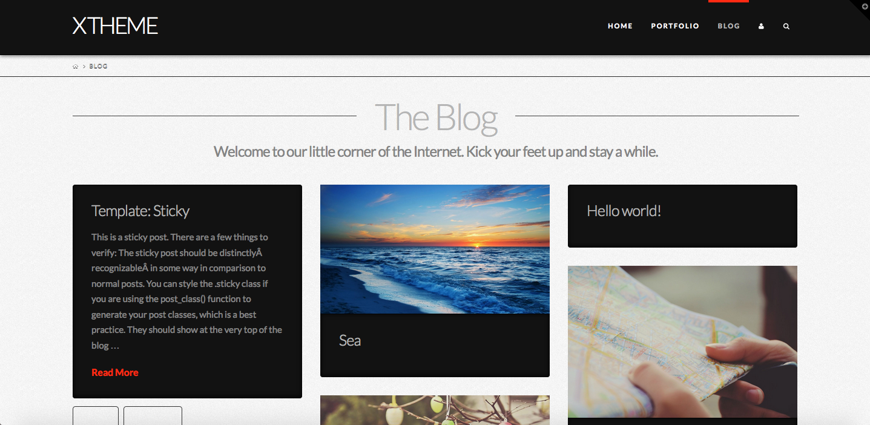Screen dimensions: 870x425
Task: Open the PORTFOLIO navigation item
Action: [675, 26]
